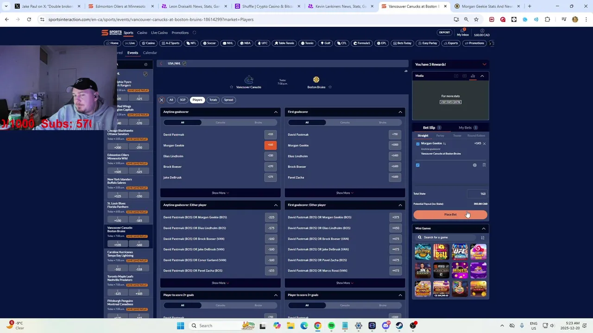Select the Parlay bet type tab
Screen dimensions: 593x333
coord(440,136)
